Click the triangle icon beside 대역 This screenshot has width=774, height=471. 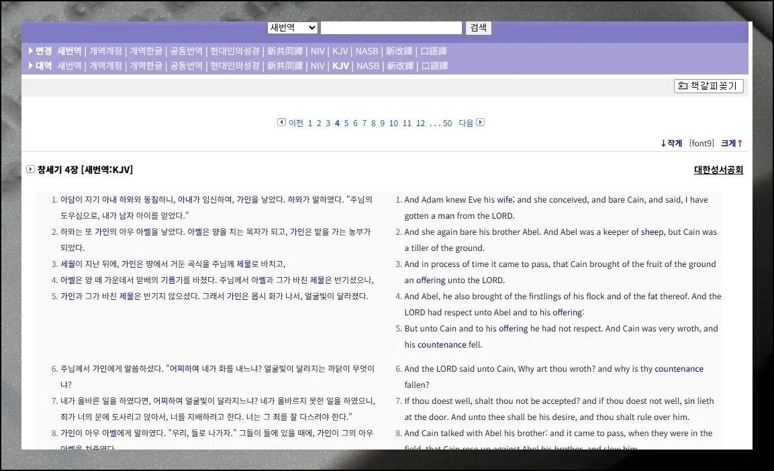[x=31, y=65]
